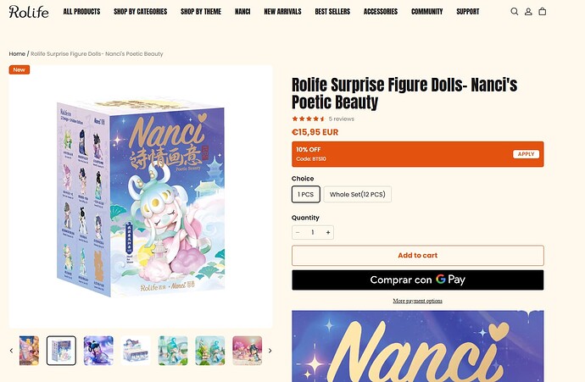Click the quantity input field
Image resolution: width=585 pixels, height=382 pixels.
[x=313, y=232]
